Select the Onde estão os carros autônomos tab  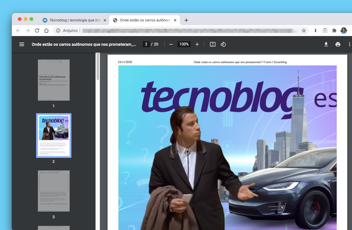pos(145,20)
